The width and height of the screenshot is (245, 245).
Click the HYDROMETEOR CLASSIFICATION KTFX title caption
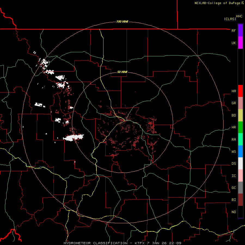tap(122, 243)
